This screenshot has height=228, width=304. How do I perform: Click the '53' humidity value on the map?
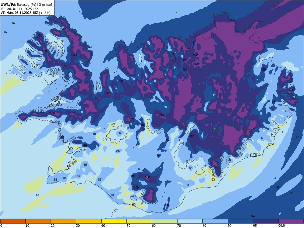pos(213,180)
